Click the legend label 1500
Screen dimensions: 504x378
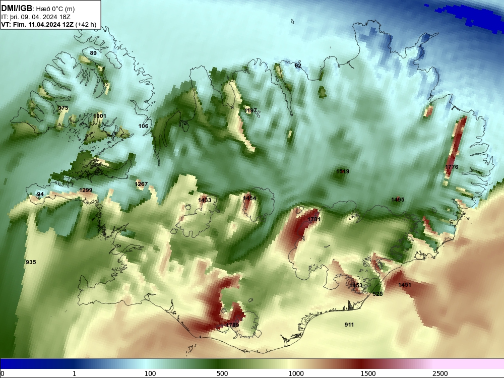coord(368,373)
